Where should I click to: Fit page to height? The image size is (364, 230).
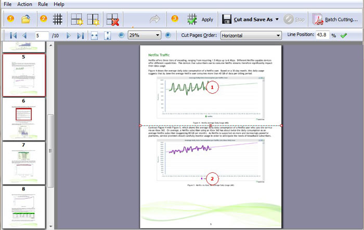point(107,35)
